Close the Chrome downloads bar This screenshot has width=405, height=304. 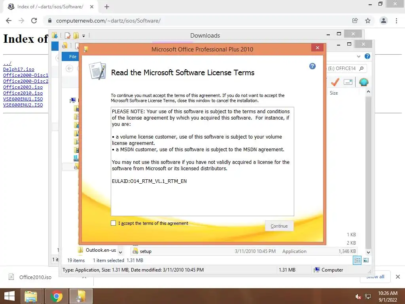pyautogui.click(x=398, y=277)
